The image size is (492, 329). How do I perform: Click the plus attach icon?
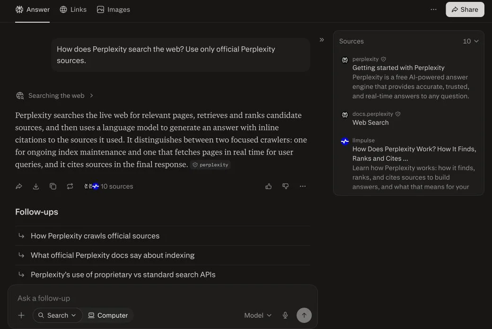pos(21,315)
